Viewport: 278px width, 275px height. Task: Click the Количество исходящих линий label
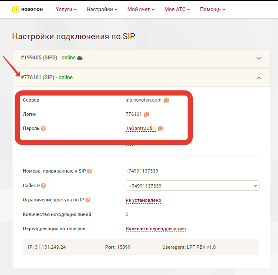point(57,215)
